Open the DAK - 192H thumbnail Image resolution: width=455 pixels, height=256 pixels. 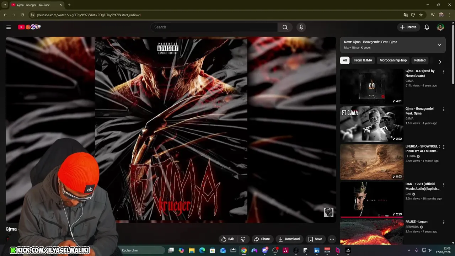[371, 199]
